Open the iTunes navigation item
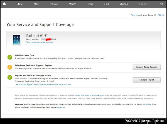 click(x=124, y=4)
